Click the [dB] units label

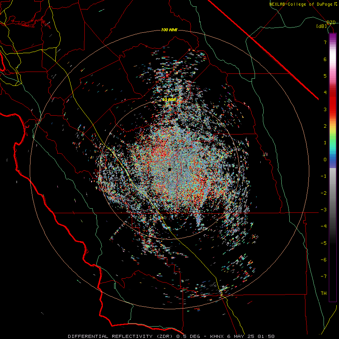[322, 26]
